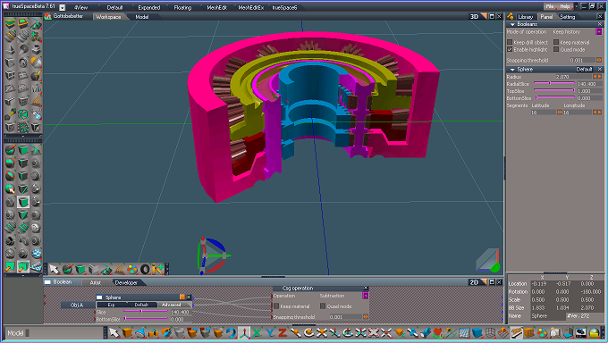
Task: Click the Latitude segments orange spinner
Action: click(560, 113)
